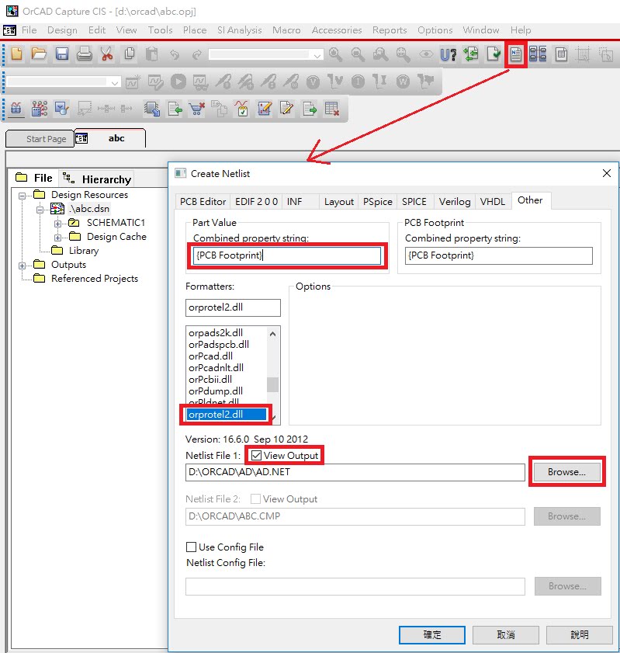Close the Create Netlist dialog
The image size is (620, 653).
tap(607, 173)
